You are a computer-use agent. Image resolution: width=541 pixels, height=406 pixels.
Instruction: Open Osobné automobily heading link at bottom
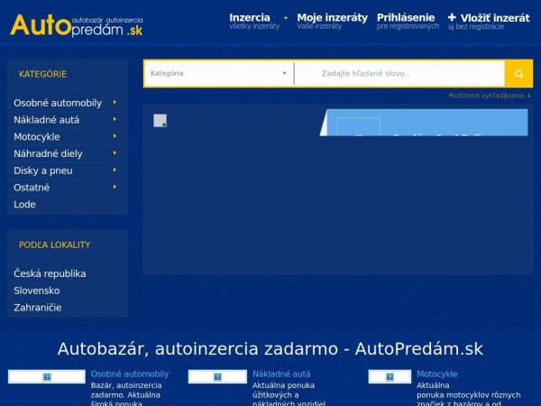[x=130, y=374]
